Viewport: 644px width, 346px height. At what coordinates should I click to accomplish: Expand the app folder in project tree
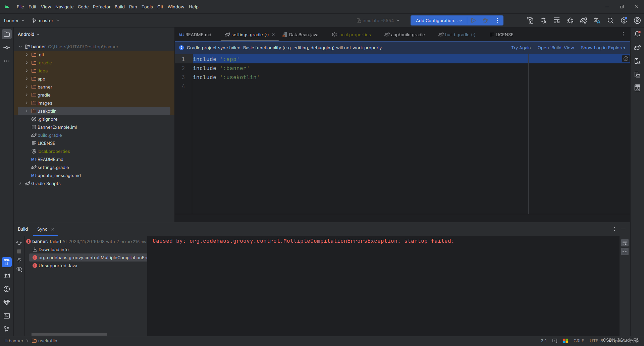point(26,79)
